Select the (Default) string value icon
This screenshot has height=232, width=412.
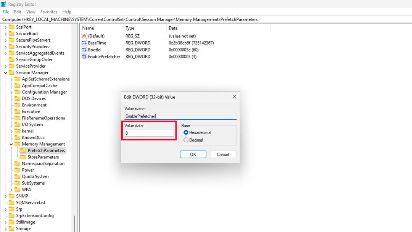point(84,36)
